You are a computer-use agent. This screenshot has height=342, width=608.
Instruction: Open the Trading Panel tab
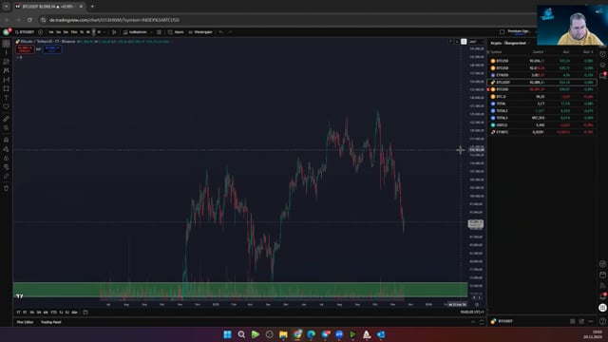point(50,322)
